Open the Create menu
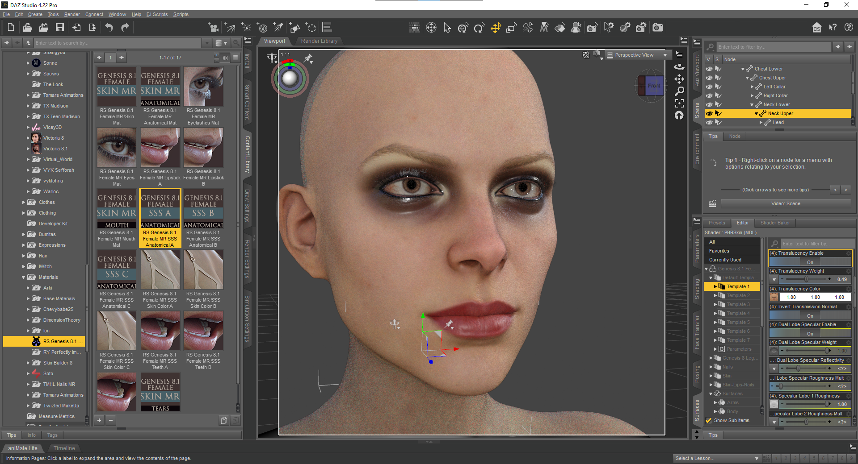Screen dimensions: 858x464 pyautogui.click(x=35, y=14)
